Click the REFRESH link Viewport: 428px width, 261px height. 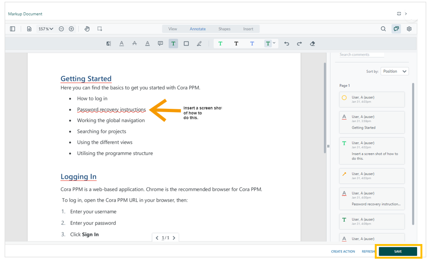[x=368, y=252]
